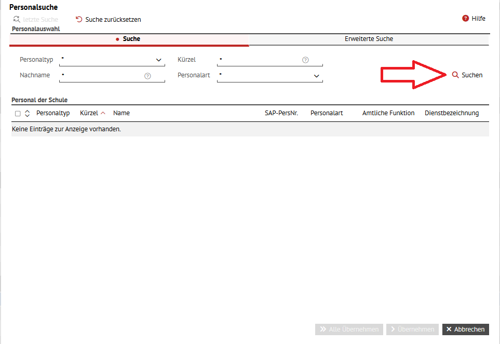
Task: Sort table by Personaltyp column header
Action: [x=53, y=114]
